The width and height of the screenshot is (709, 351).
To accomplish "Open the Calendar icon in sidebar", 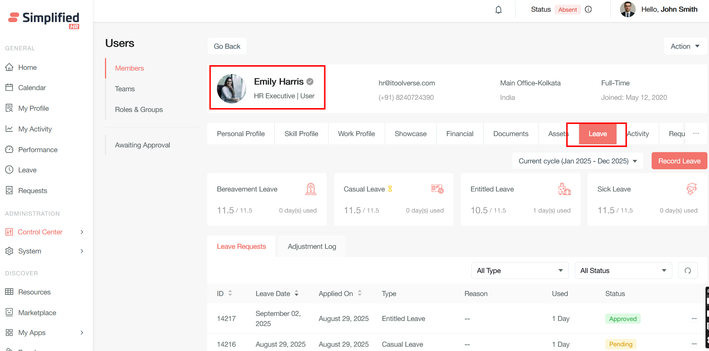I will tap(9, 87).
